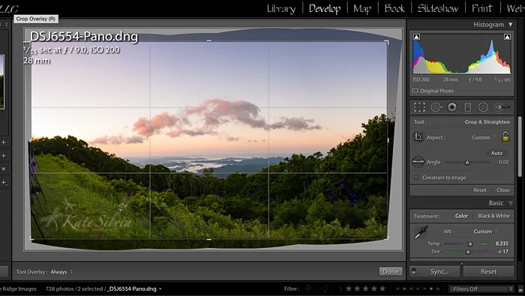Filter by red color label
The image size is (525, 296).
click(x=397, y=289)
